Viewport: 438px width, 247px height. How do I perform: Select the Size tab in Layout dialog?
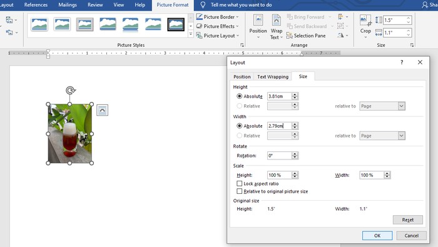303,76
